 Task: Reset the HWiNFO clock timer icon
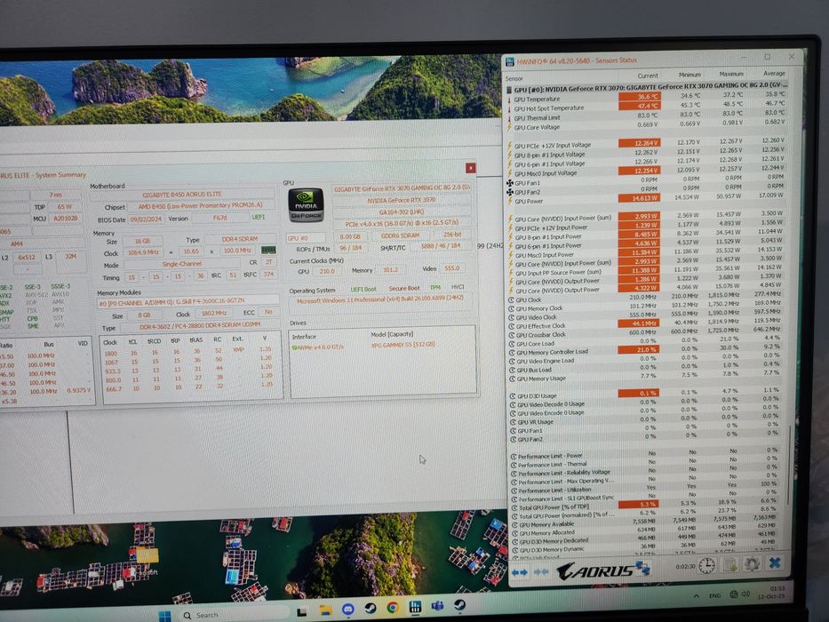point(707,565)
